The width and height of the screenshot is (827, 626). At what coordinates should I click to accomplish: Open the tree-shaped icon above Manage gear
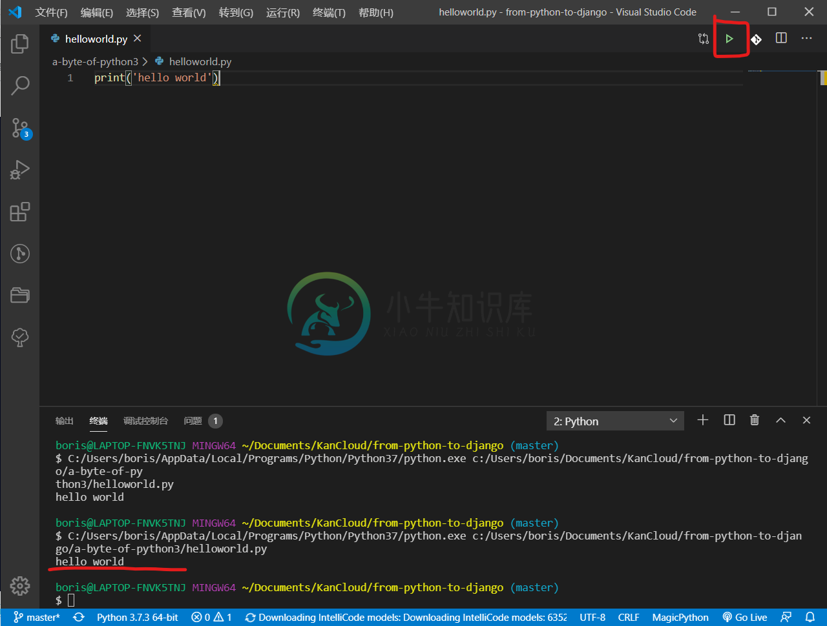20,337
